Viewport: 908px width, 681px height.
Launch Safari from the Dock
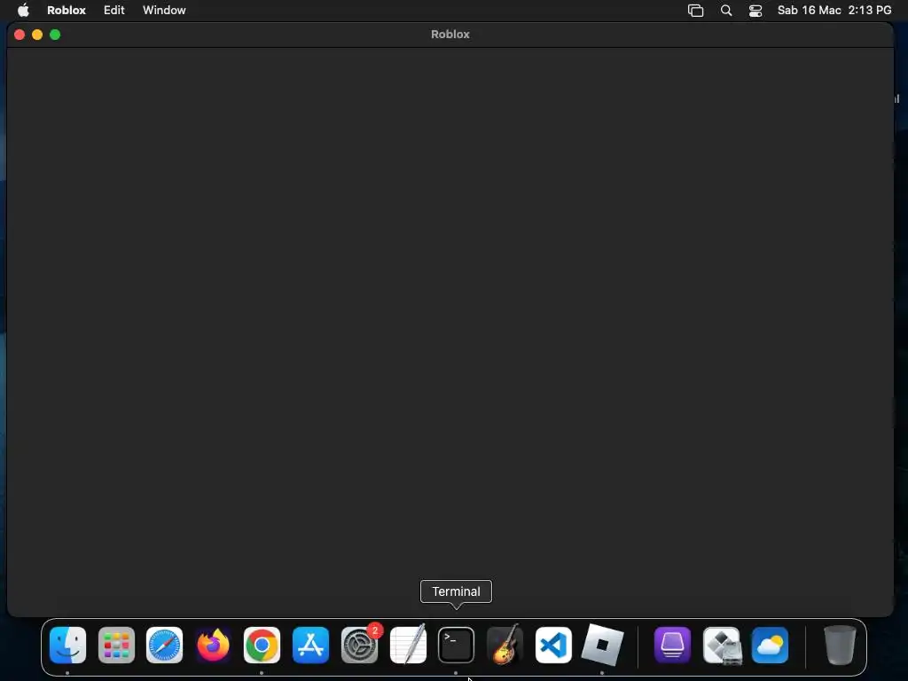click(x=164, y=646)
